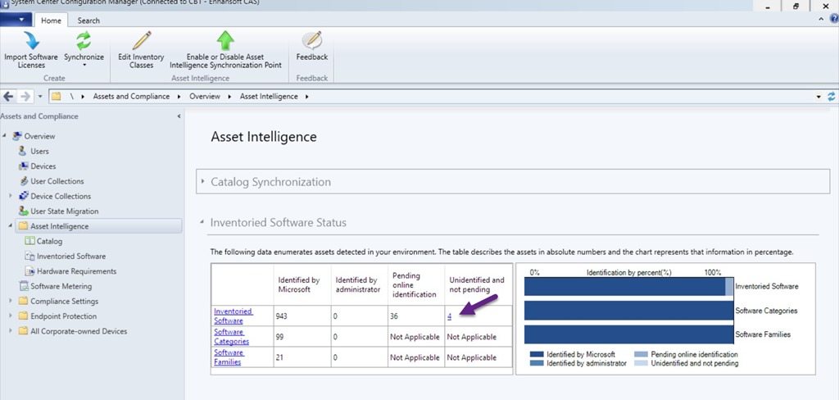
Task: Collapse the ribbon with the caret
Action: click(822, 20)
